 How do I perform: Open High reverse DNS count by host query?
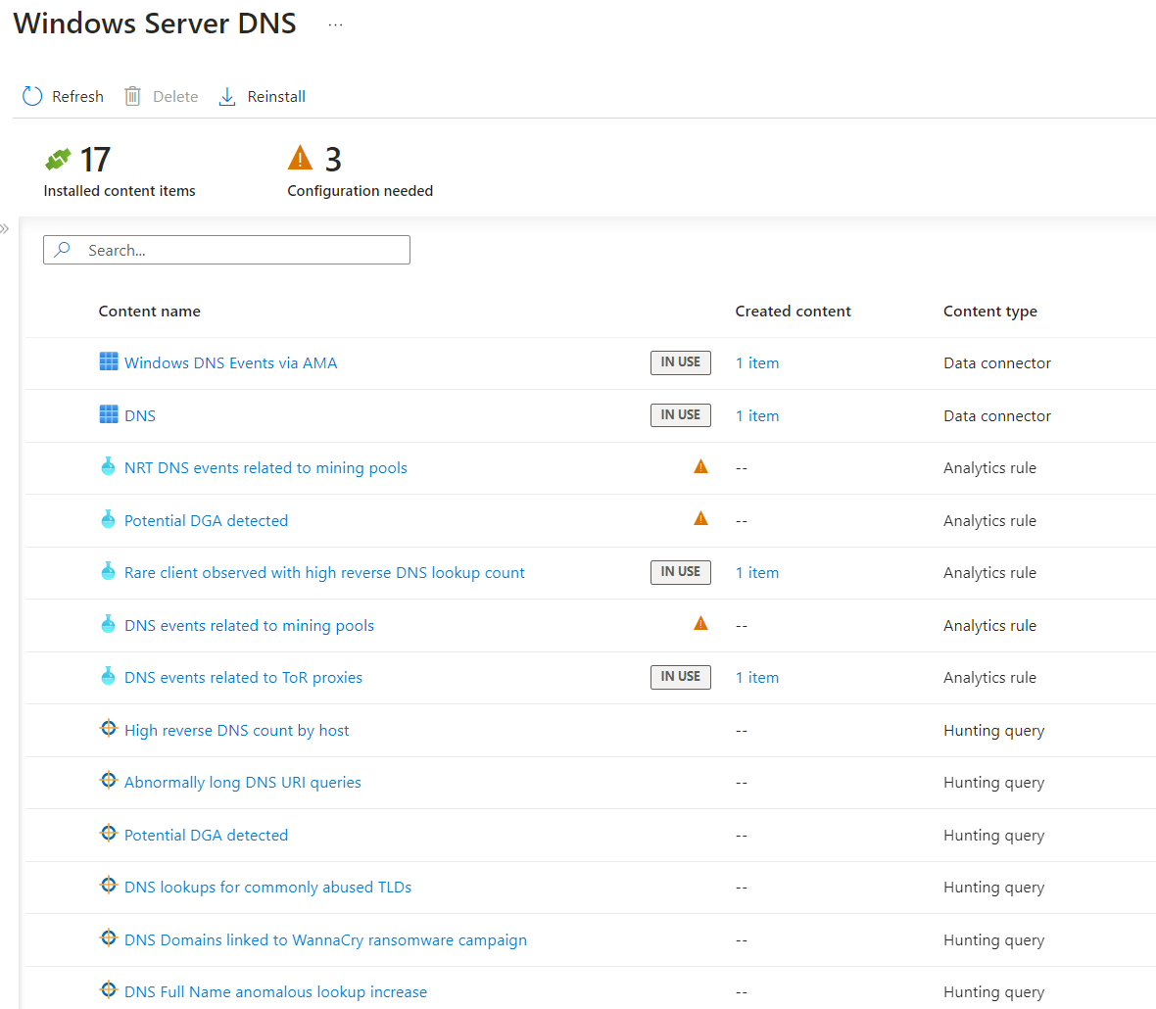(237, 731)
